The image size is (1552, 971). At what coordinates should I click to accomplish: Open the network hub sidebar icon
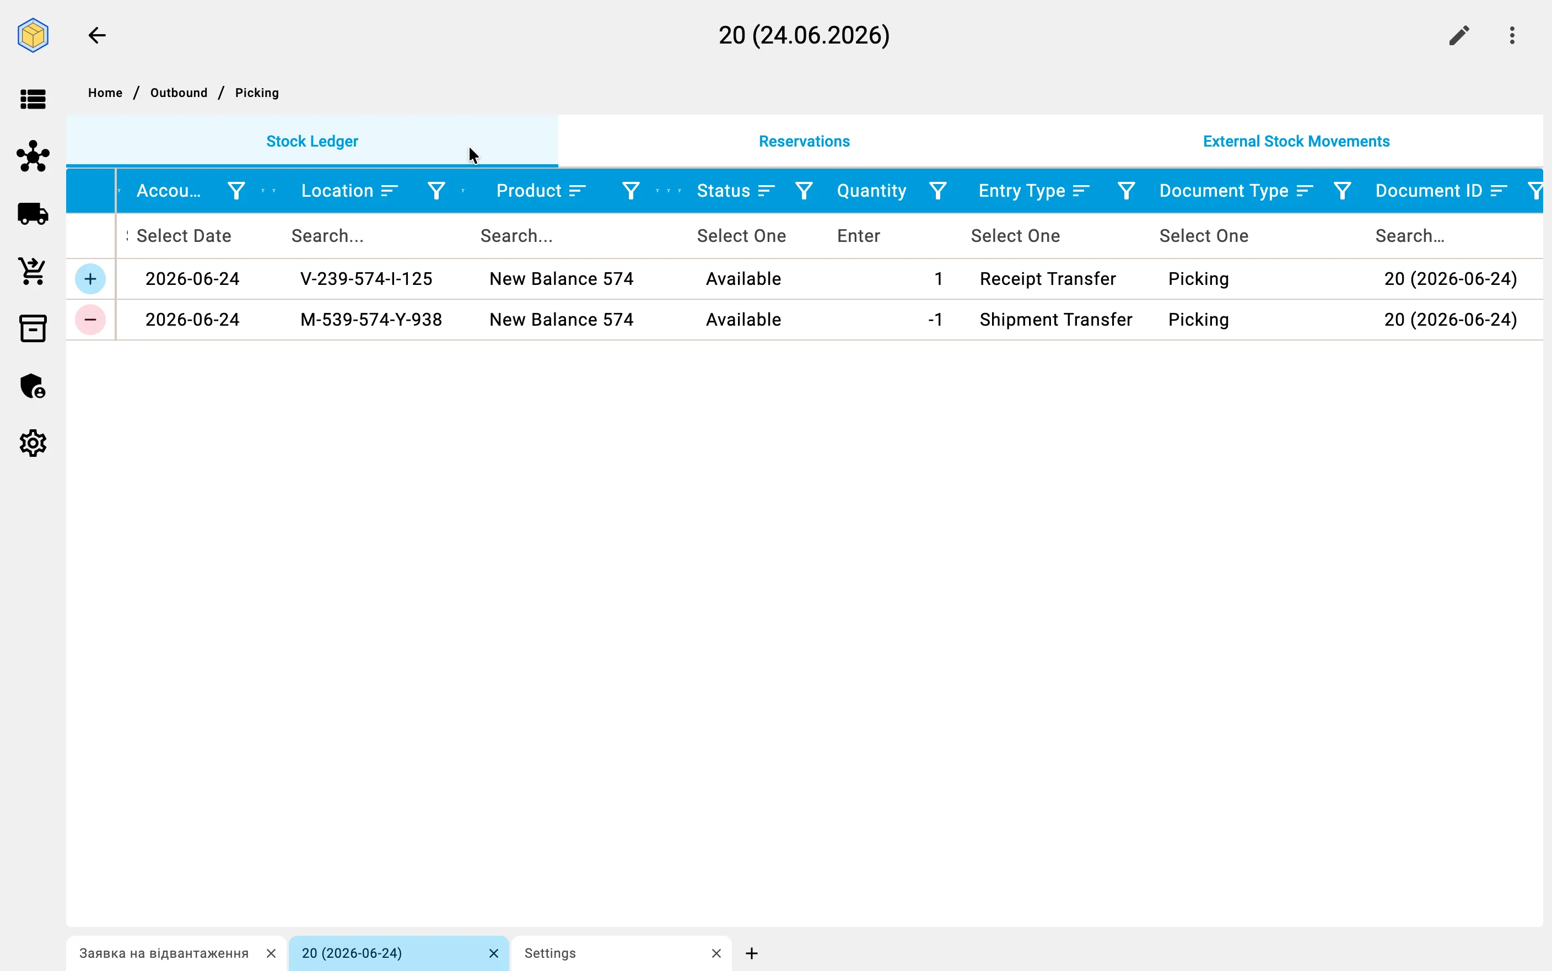[33, 157]
